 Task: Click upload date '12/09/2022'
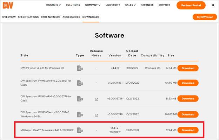132,83
